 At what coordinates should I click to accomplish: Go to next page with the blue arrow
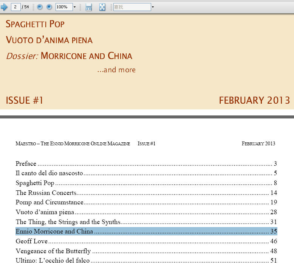pyautogui.click(x=4, y=7)
